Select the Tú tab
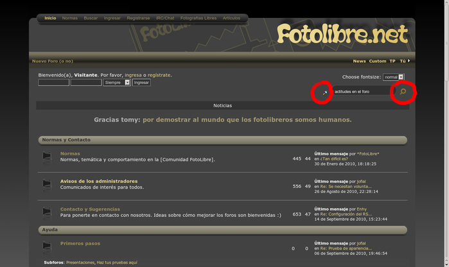Image resolution: width=449 pixels, height=267 pixels. pyautogui.click(x=403, y=61)
